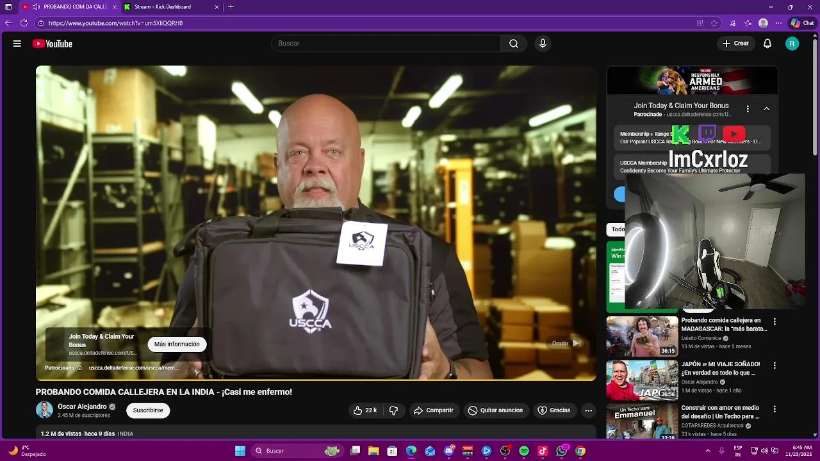Click the search magnifier button

click(514, 44)
